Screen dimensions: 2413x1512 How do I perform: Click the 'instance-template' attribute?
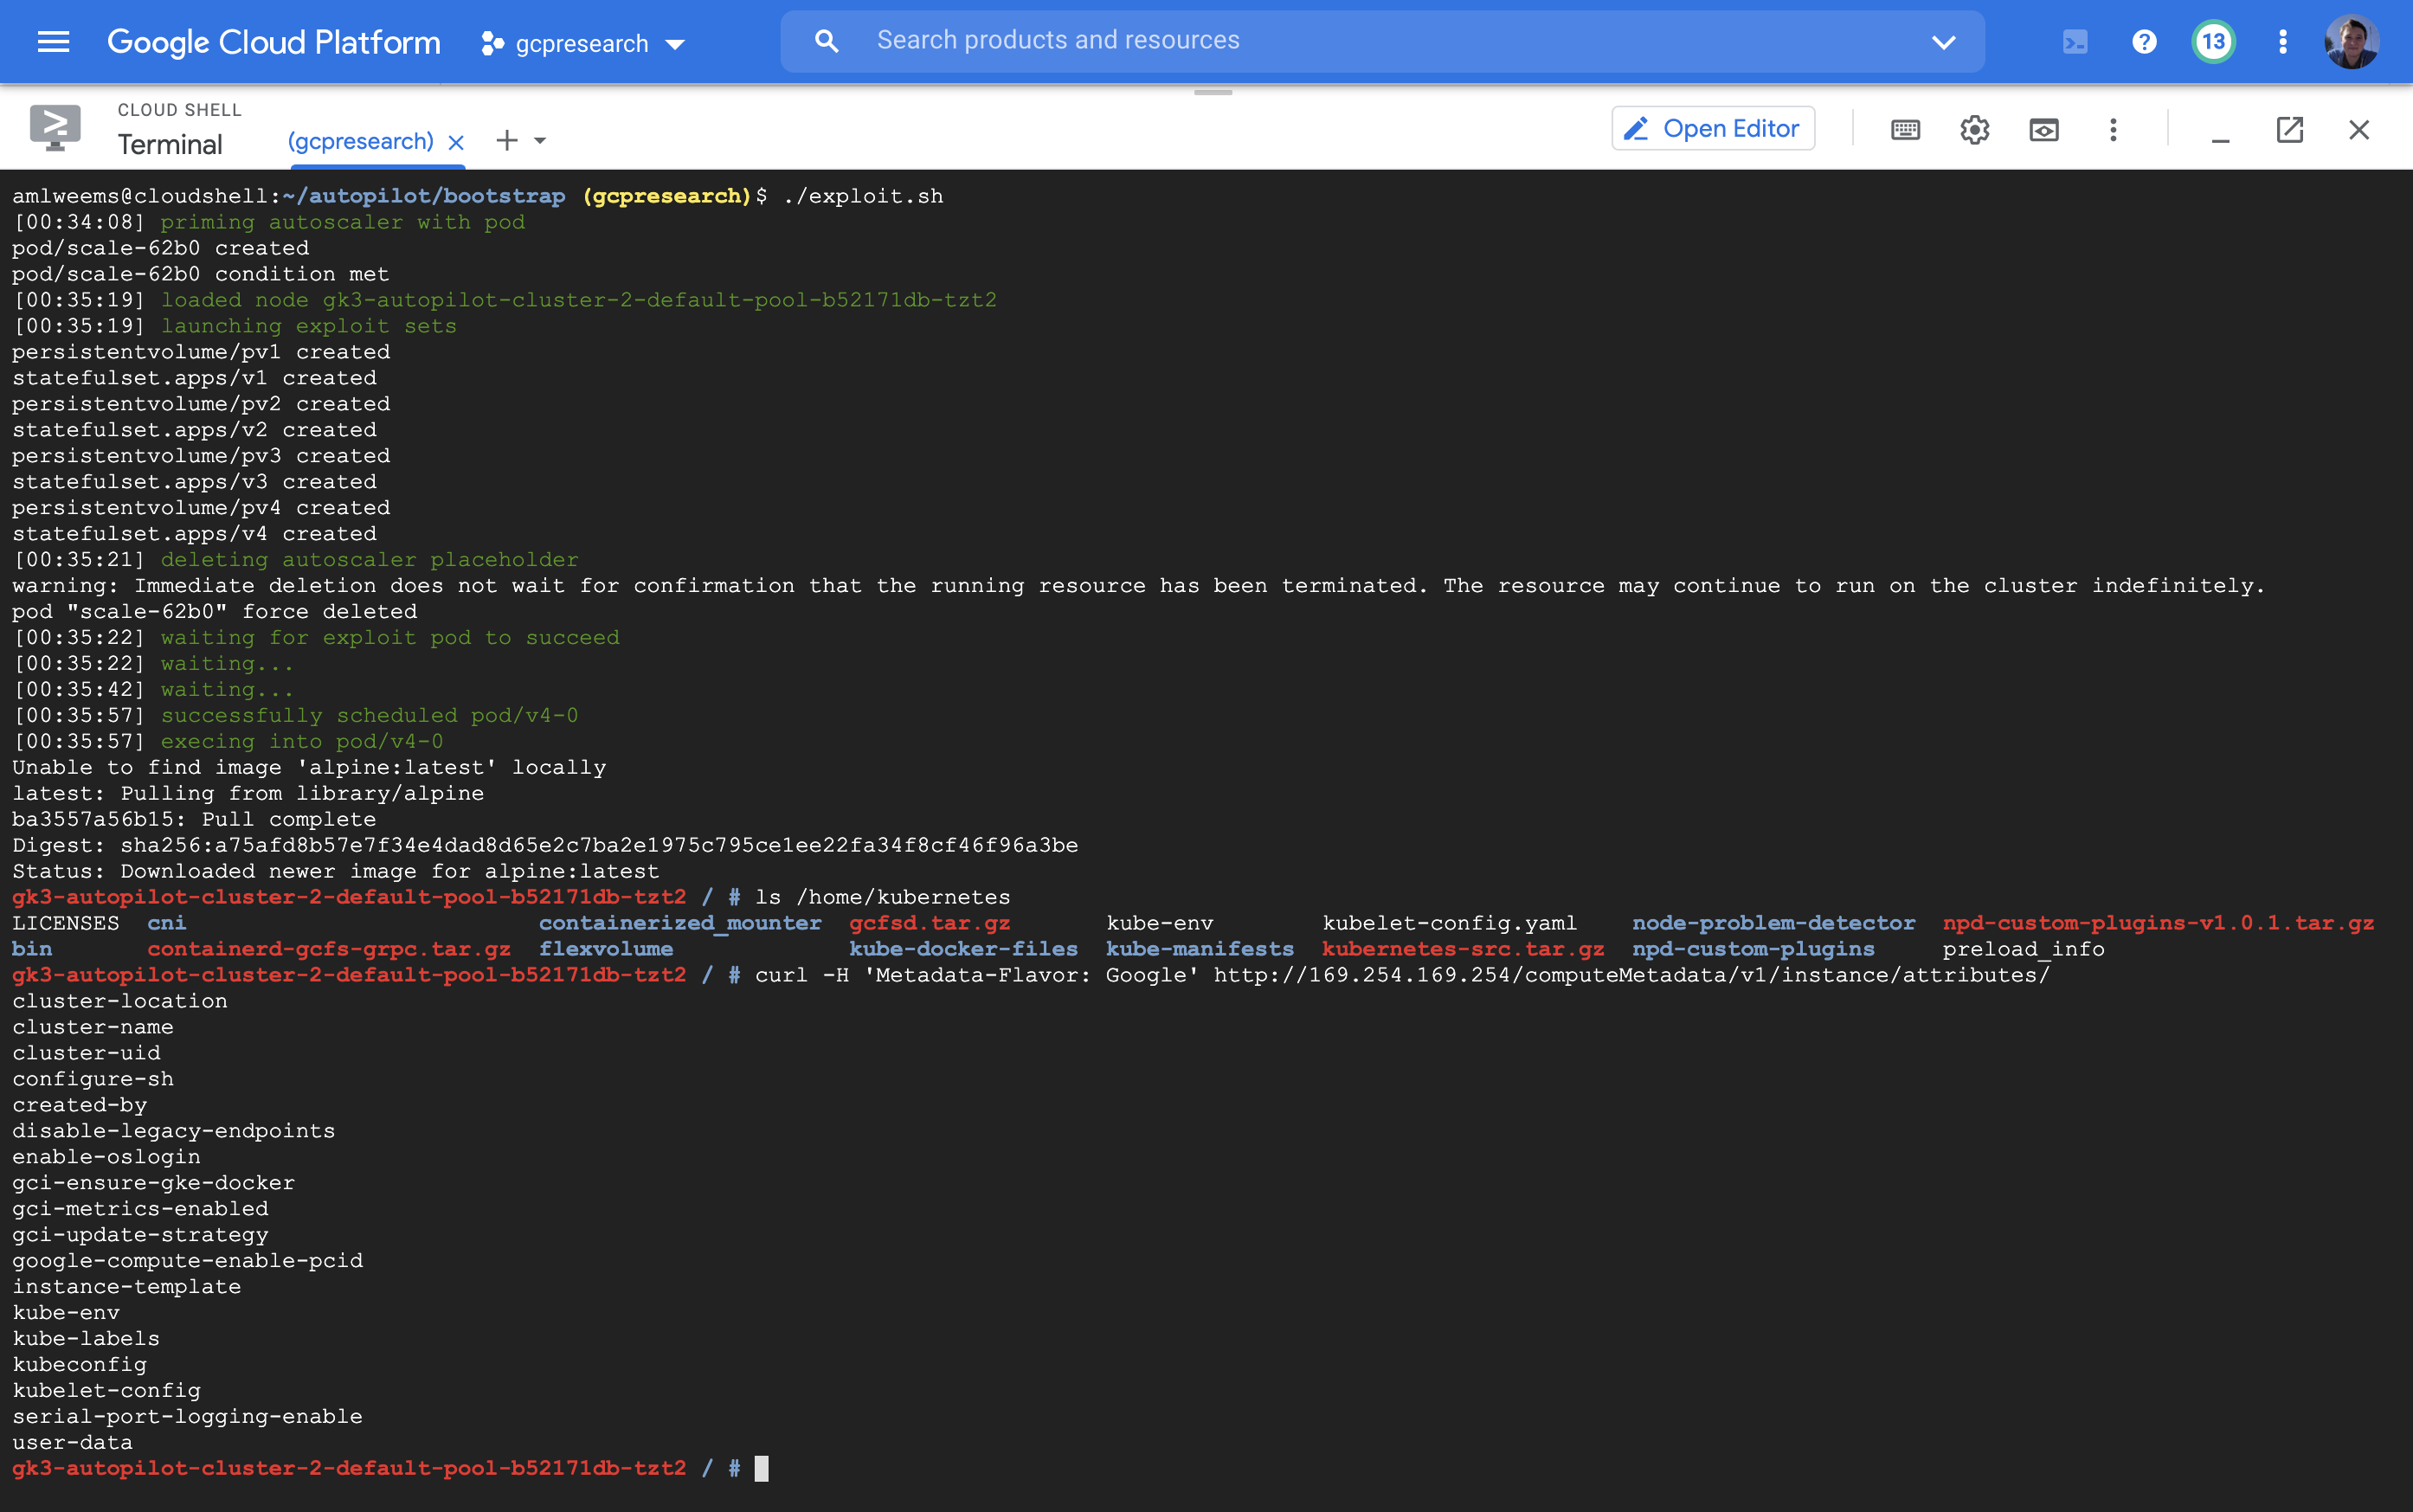coord(126,1288)
